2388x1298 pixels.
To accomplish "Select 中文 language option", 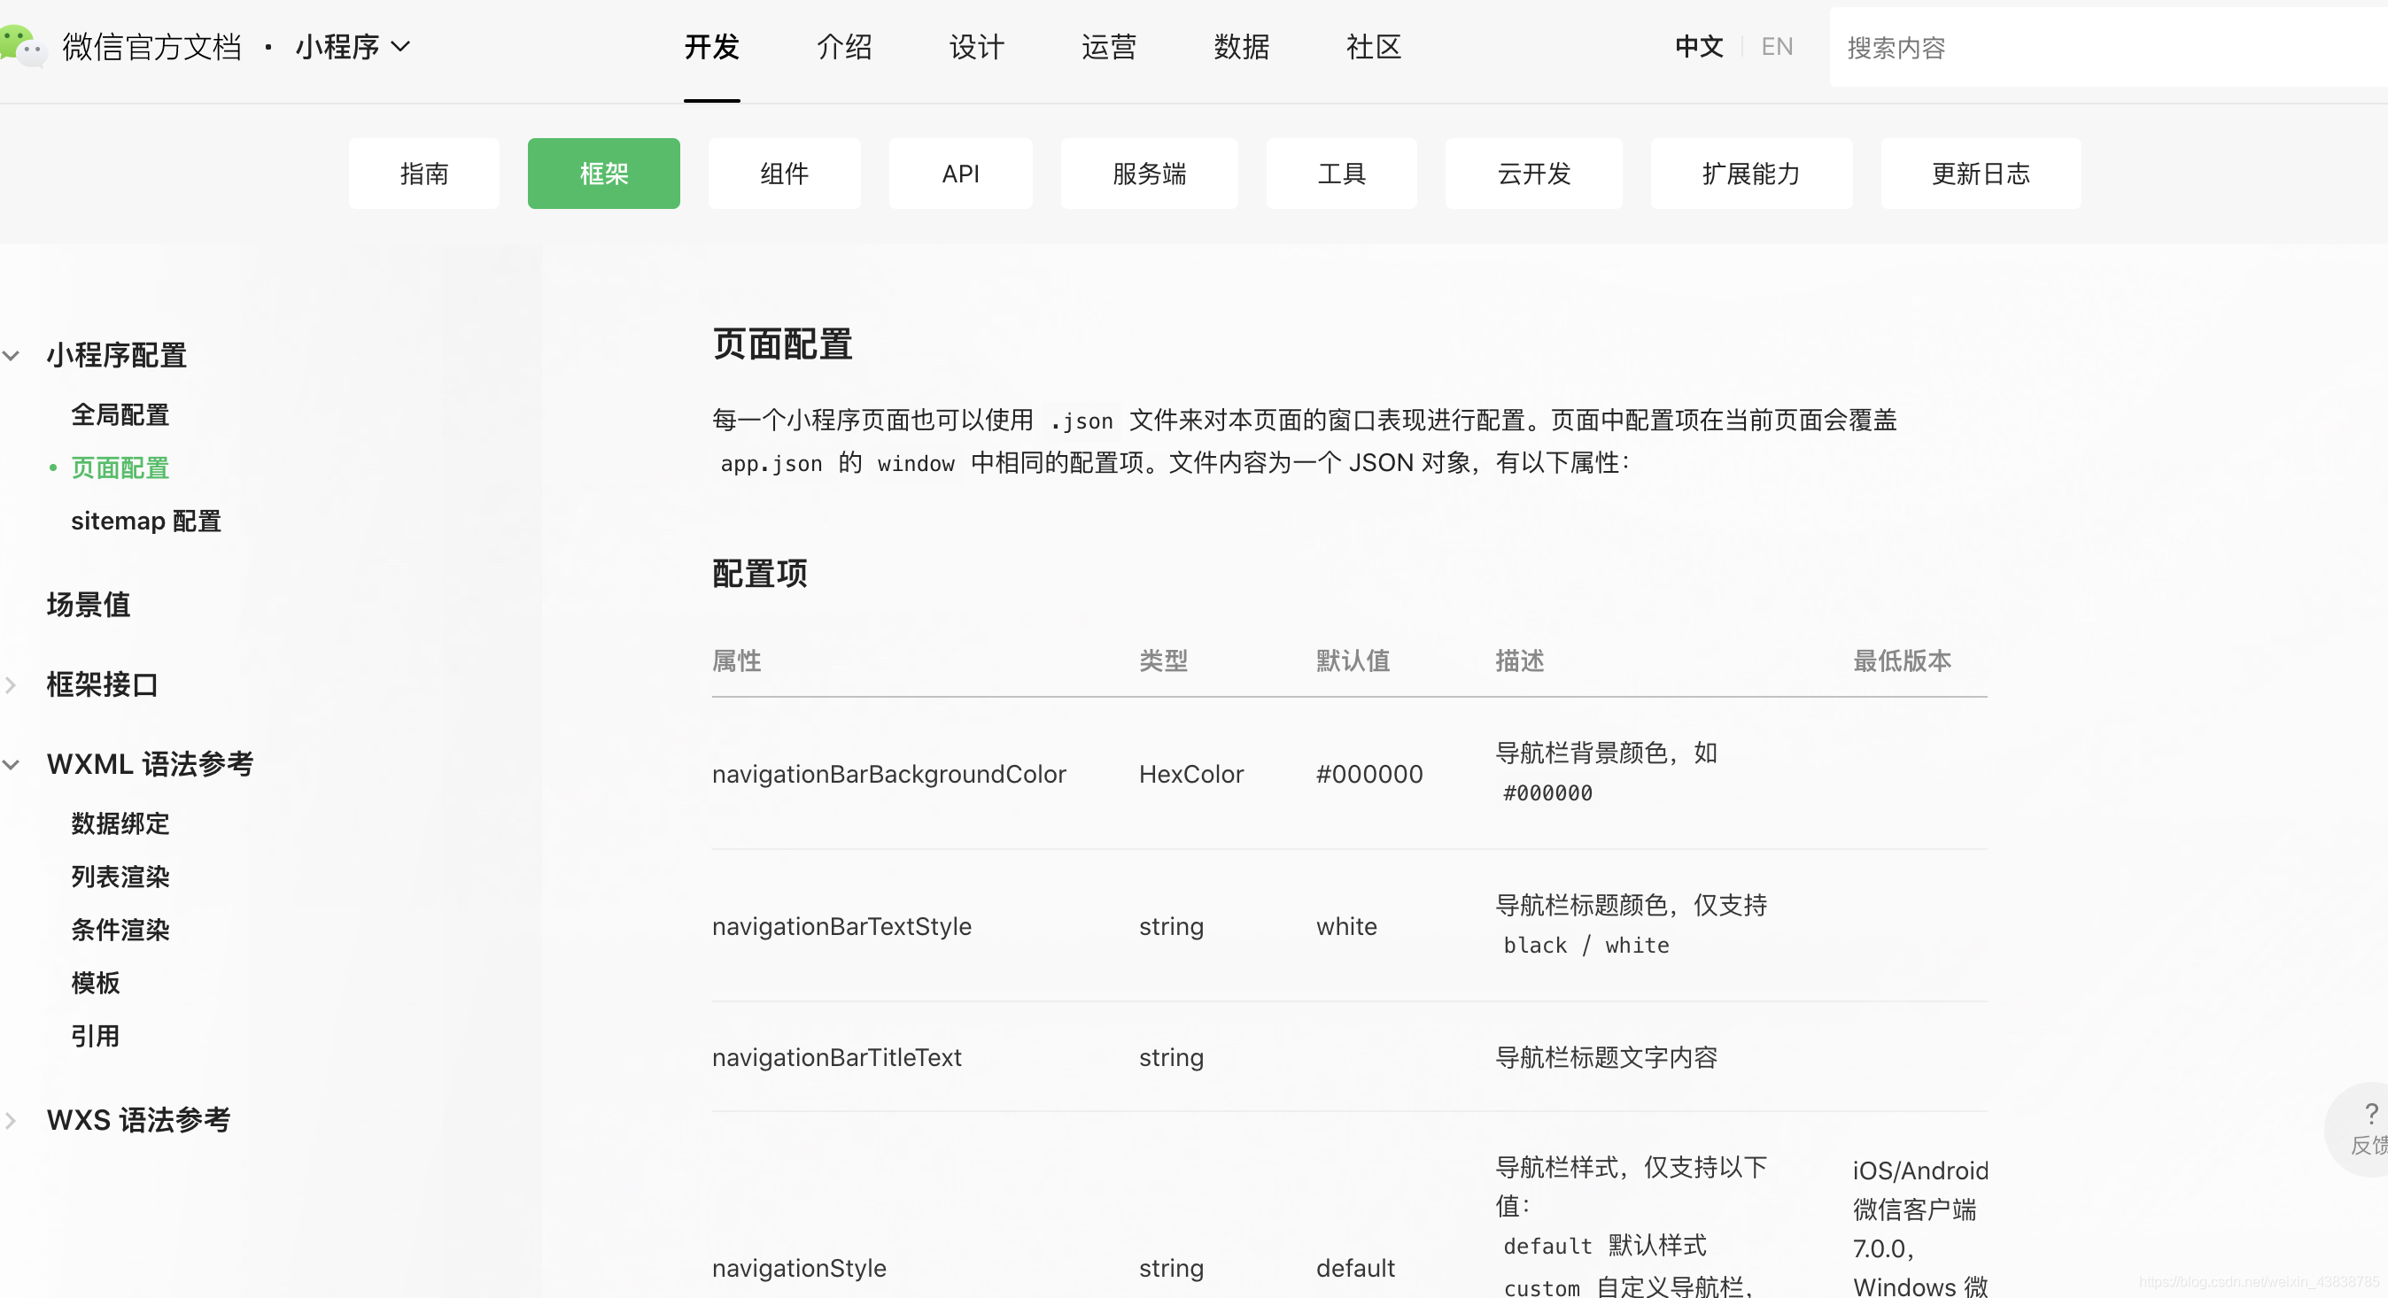I will tap(1699, 46).
